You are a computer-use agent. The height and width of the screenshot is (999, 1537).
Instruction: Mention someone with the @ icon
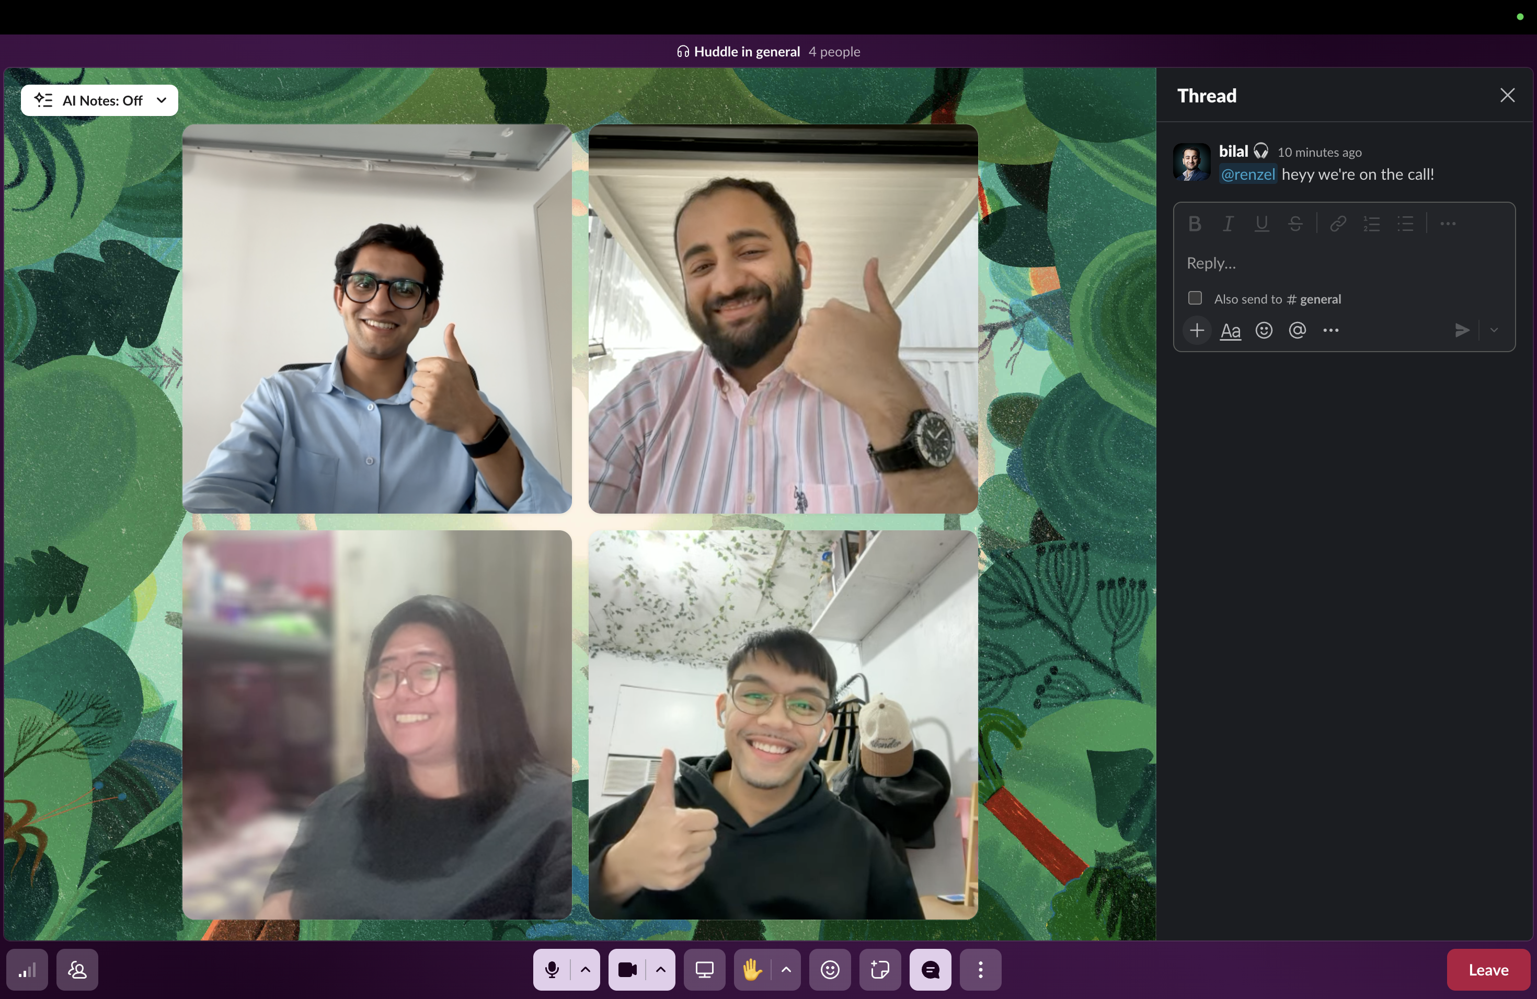[1298, 330]
